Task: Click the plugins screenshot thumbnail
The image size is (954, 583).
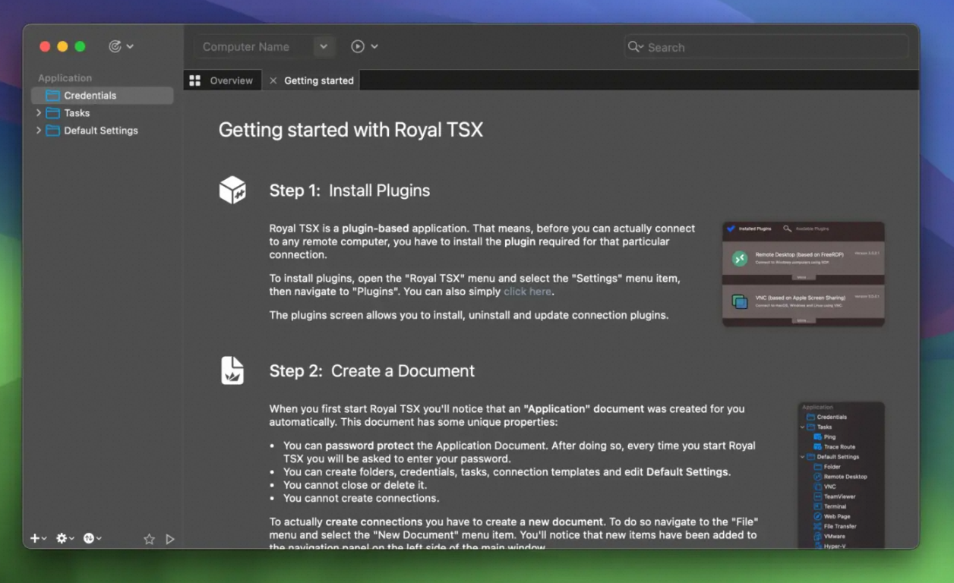Action: point(803,274)
